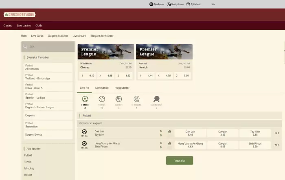Bet on Chelsea at 1.52
The height and width of the screenshot is (180, 285).
click(x=124, y=76)
